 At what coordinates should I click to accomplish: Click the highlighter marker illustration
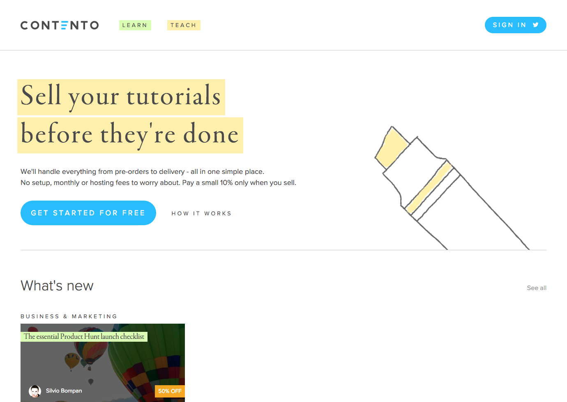[452, 188]
